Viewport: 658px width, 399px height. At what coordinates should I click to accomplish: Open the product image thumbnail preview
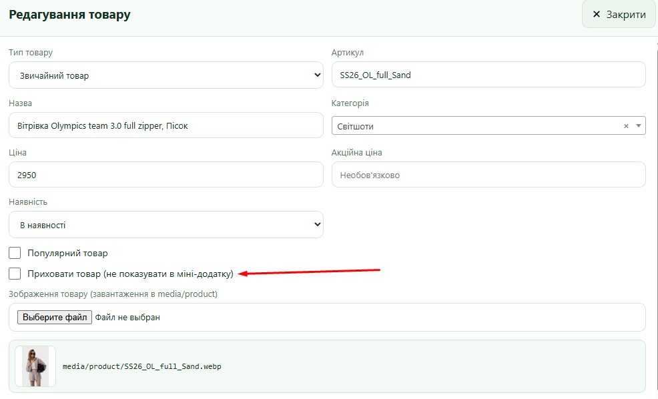click(x=35, y=366)
